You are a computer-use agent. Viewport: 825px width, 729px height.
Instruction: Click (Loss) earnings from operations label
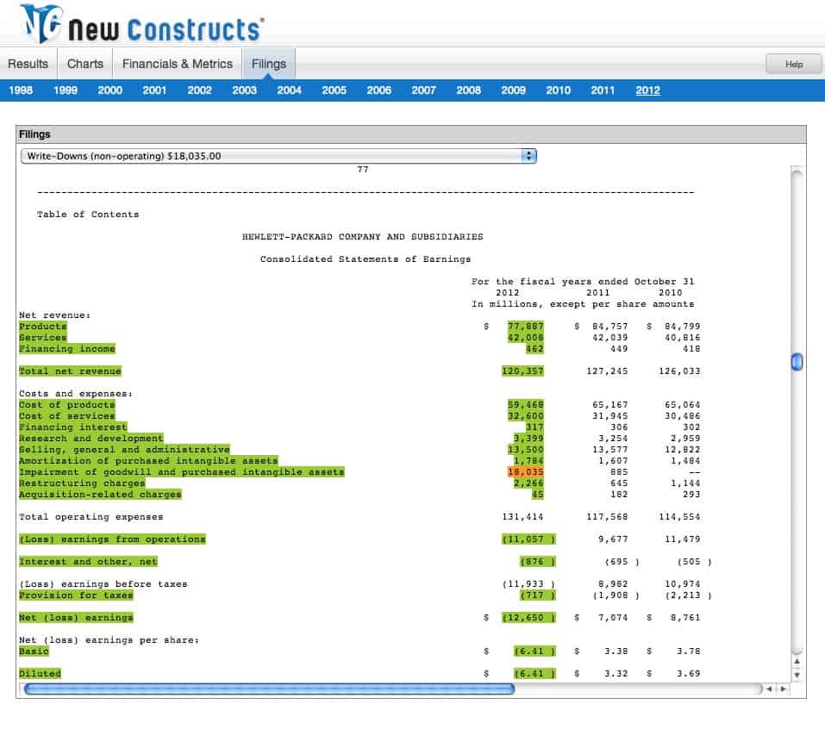[112, 539]
